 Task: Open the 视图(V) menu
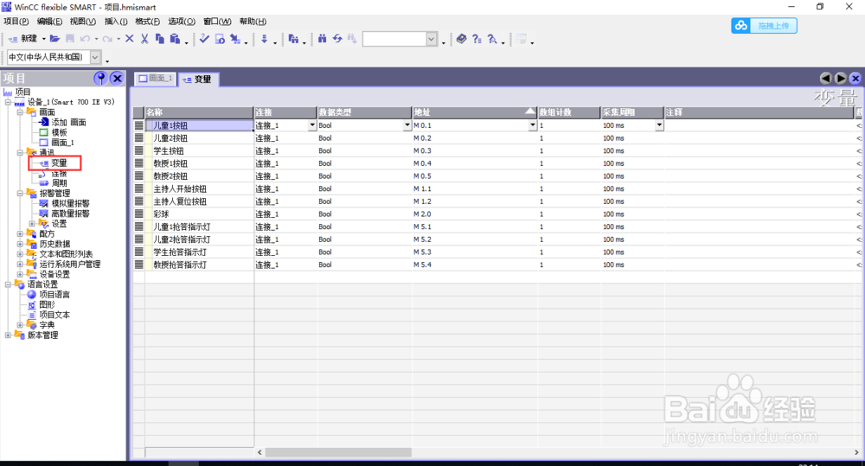83,22
